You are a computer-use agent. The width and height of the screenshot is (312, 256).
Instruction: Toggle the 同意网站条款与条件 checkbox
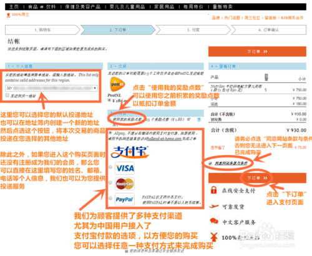210,164
